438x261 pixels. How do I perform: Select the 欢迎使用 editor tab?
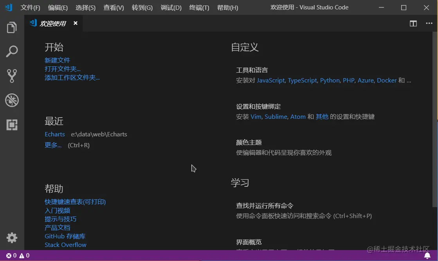(53, 23)
